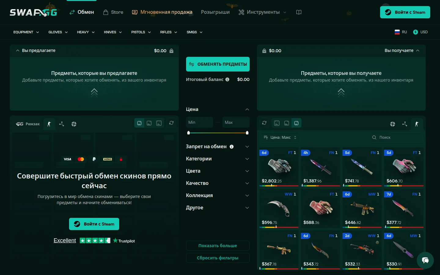440x275 pixels.
Task: Open the PISTOLS category dropdown
Action: click(x=141, y=32)
